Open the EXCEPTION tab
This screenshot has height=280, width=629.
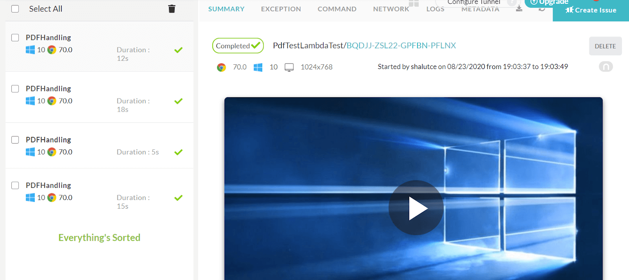[281, 9]
